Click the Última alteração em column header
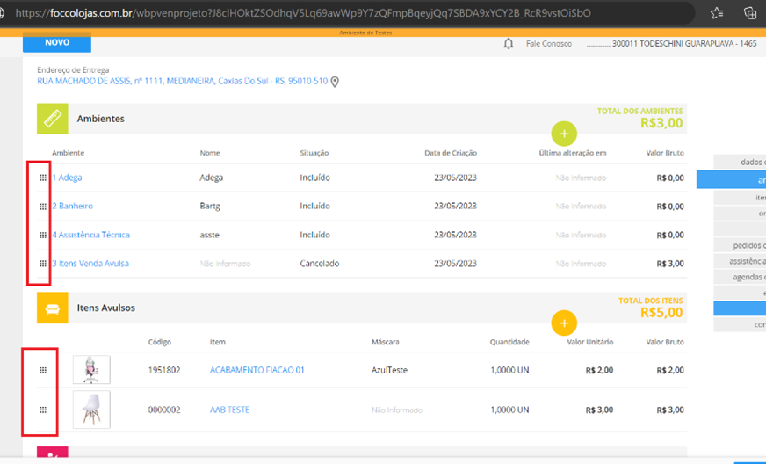Image resolution: width=766 pixels, height=464 pixels. [x=573, y=153]
